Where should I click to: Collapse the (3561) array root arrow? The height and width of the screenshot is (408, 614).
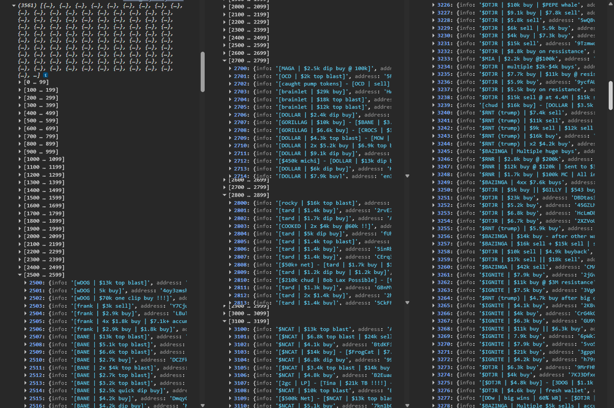tap(14, 6)
